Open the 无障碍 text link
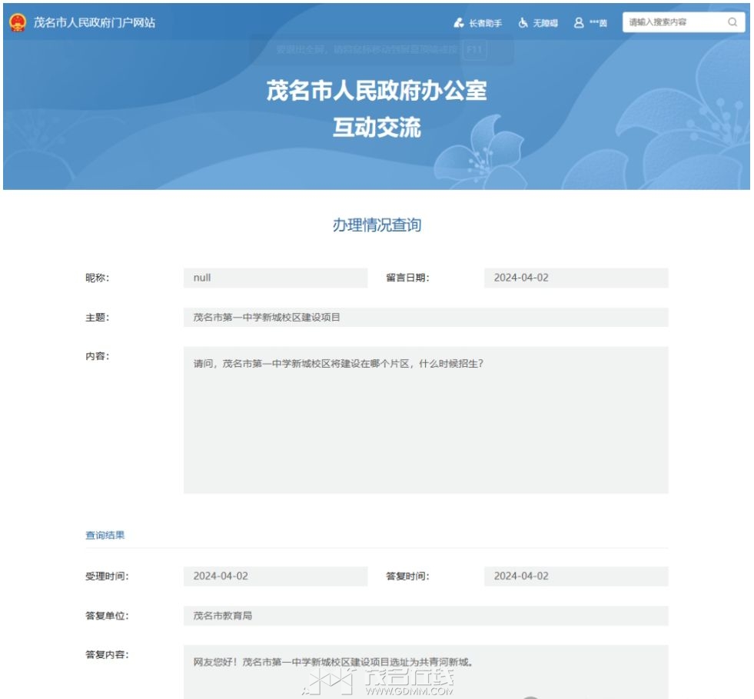754x699 pixels. [x=545, y=24]
